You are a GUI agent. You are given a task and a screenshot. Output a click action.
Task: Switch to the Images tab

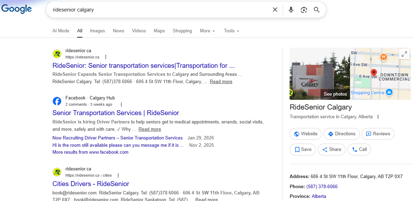coord(97,31)
